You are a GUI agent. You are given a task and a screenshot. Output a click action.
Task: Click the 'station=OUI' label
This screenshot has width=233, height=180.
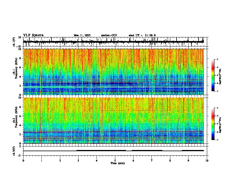(109, 35)
